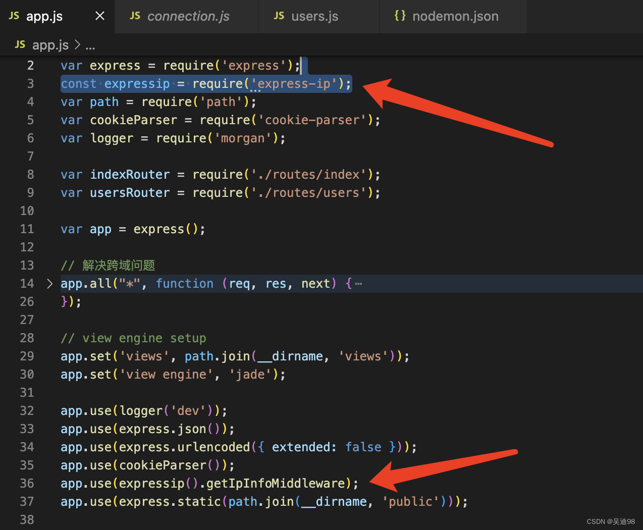Click './routes/users' string on line 9
The width and height of the screenshot is (643, 530).
coord(309,193)
